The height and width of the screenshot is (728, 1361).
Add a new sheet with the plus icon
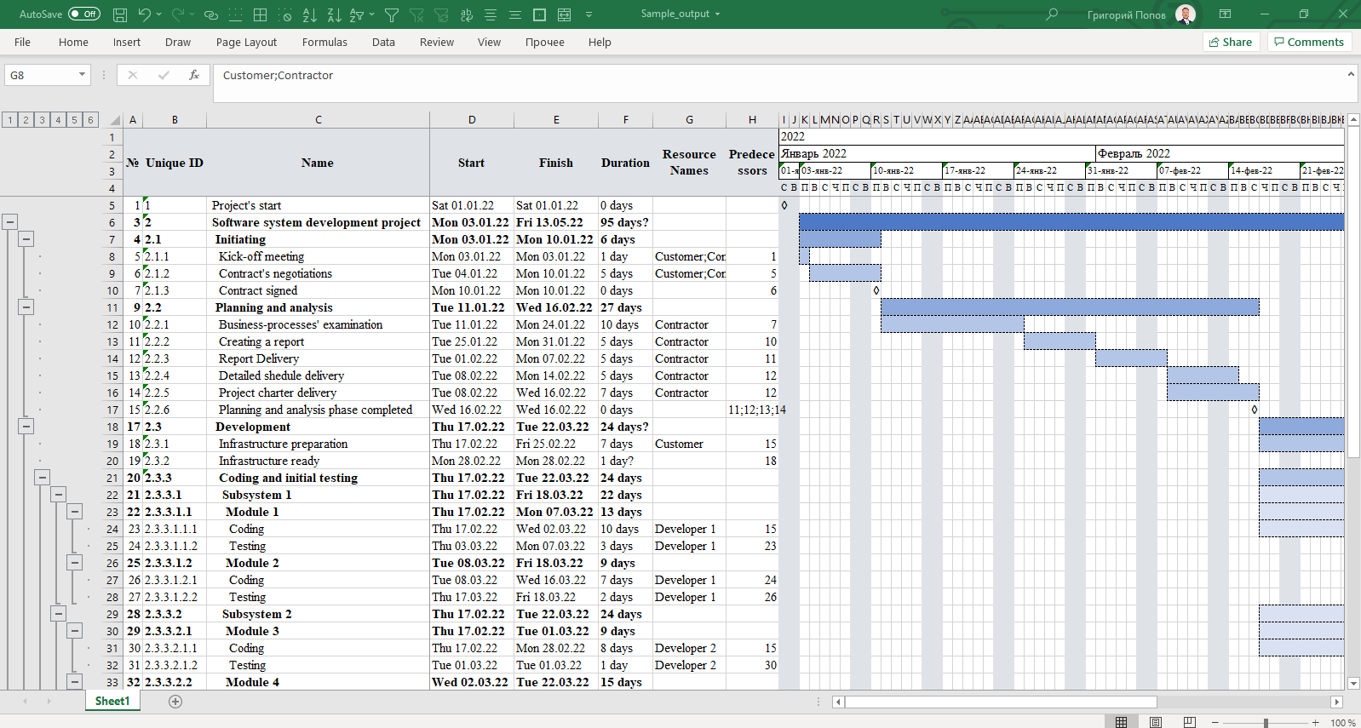point(175,702)
